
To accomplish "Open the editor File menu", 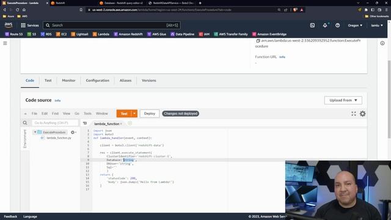I will [x=34, y=114].
